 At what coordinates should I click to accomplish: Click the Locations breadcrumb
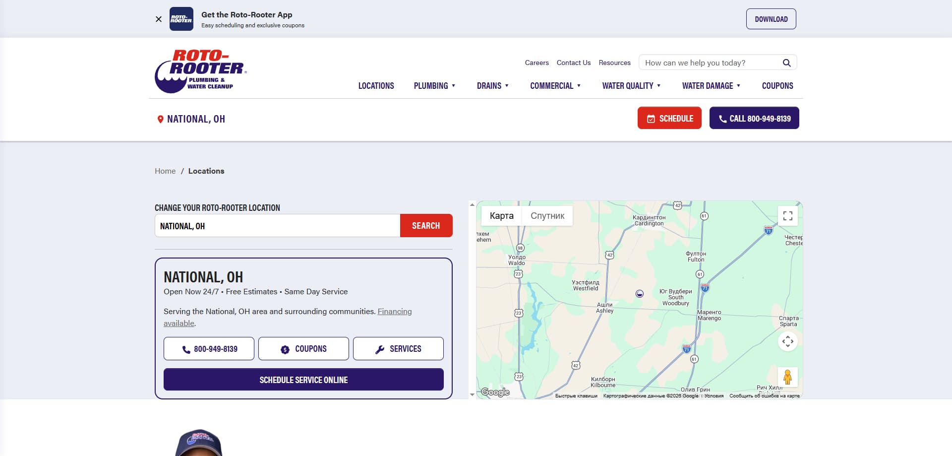(x=206, y=171)
